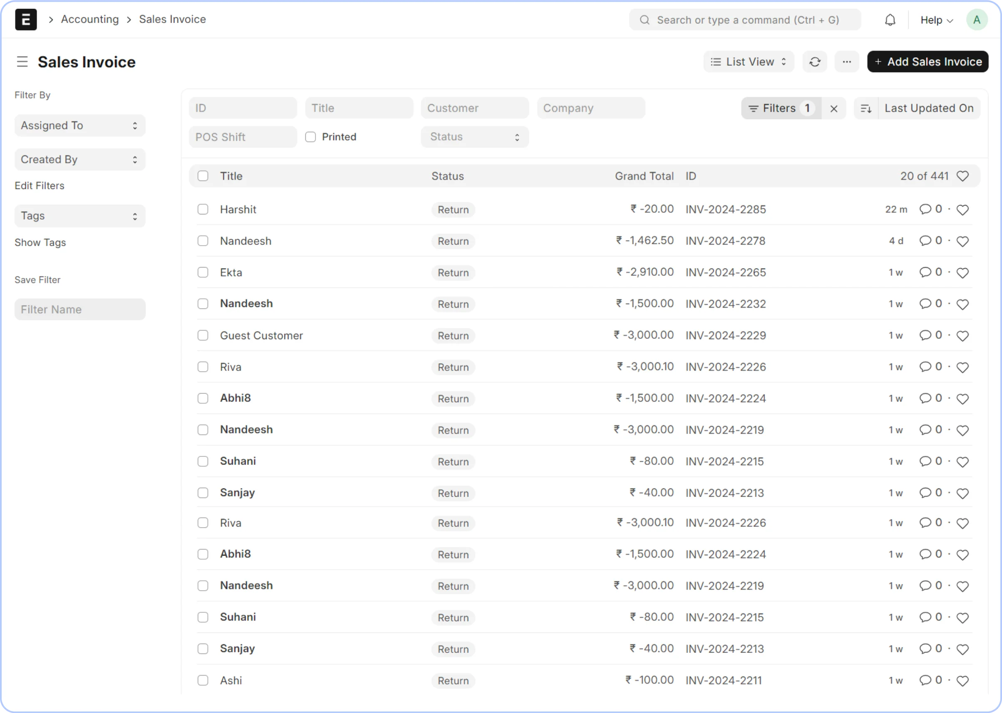Toggle the sidebar hamburger icon
This screenshot has width=1002, height=713.
[x=22, y=62]
